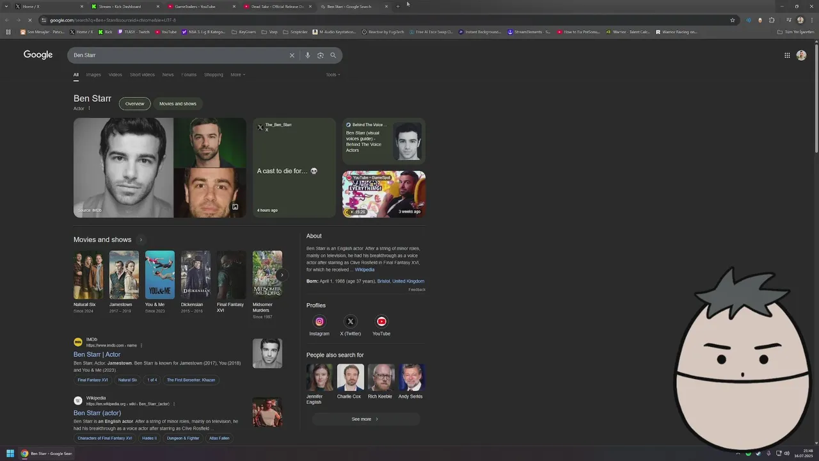Open more options beside IMDb result
819x461 pixels.
coord(141,345)
